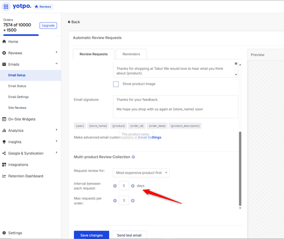284x239 pixels.
Task: Click the Emails envelope icon
Action: [x=4, y=64]
